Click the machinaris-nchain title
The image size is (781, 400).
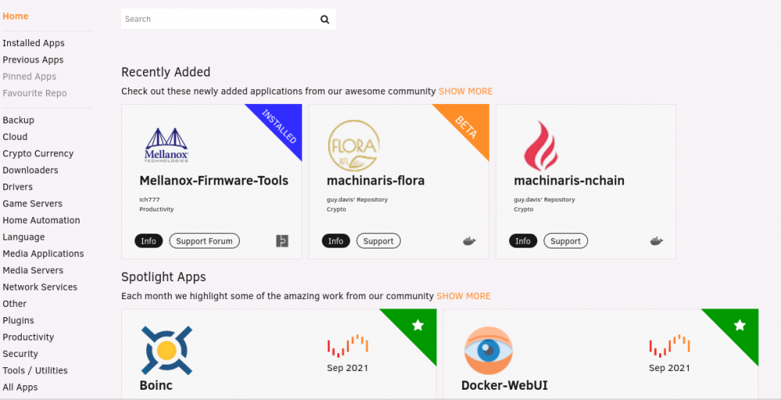pyautogui.click(x=569, y=180)
